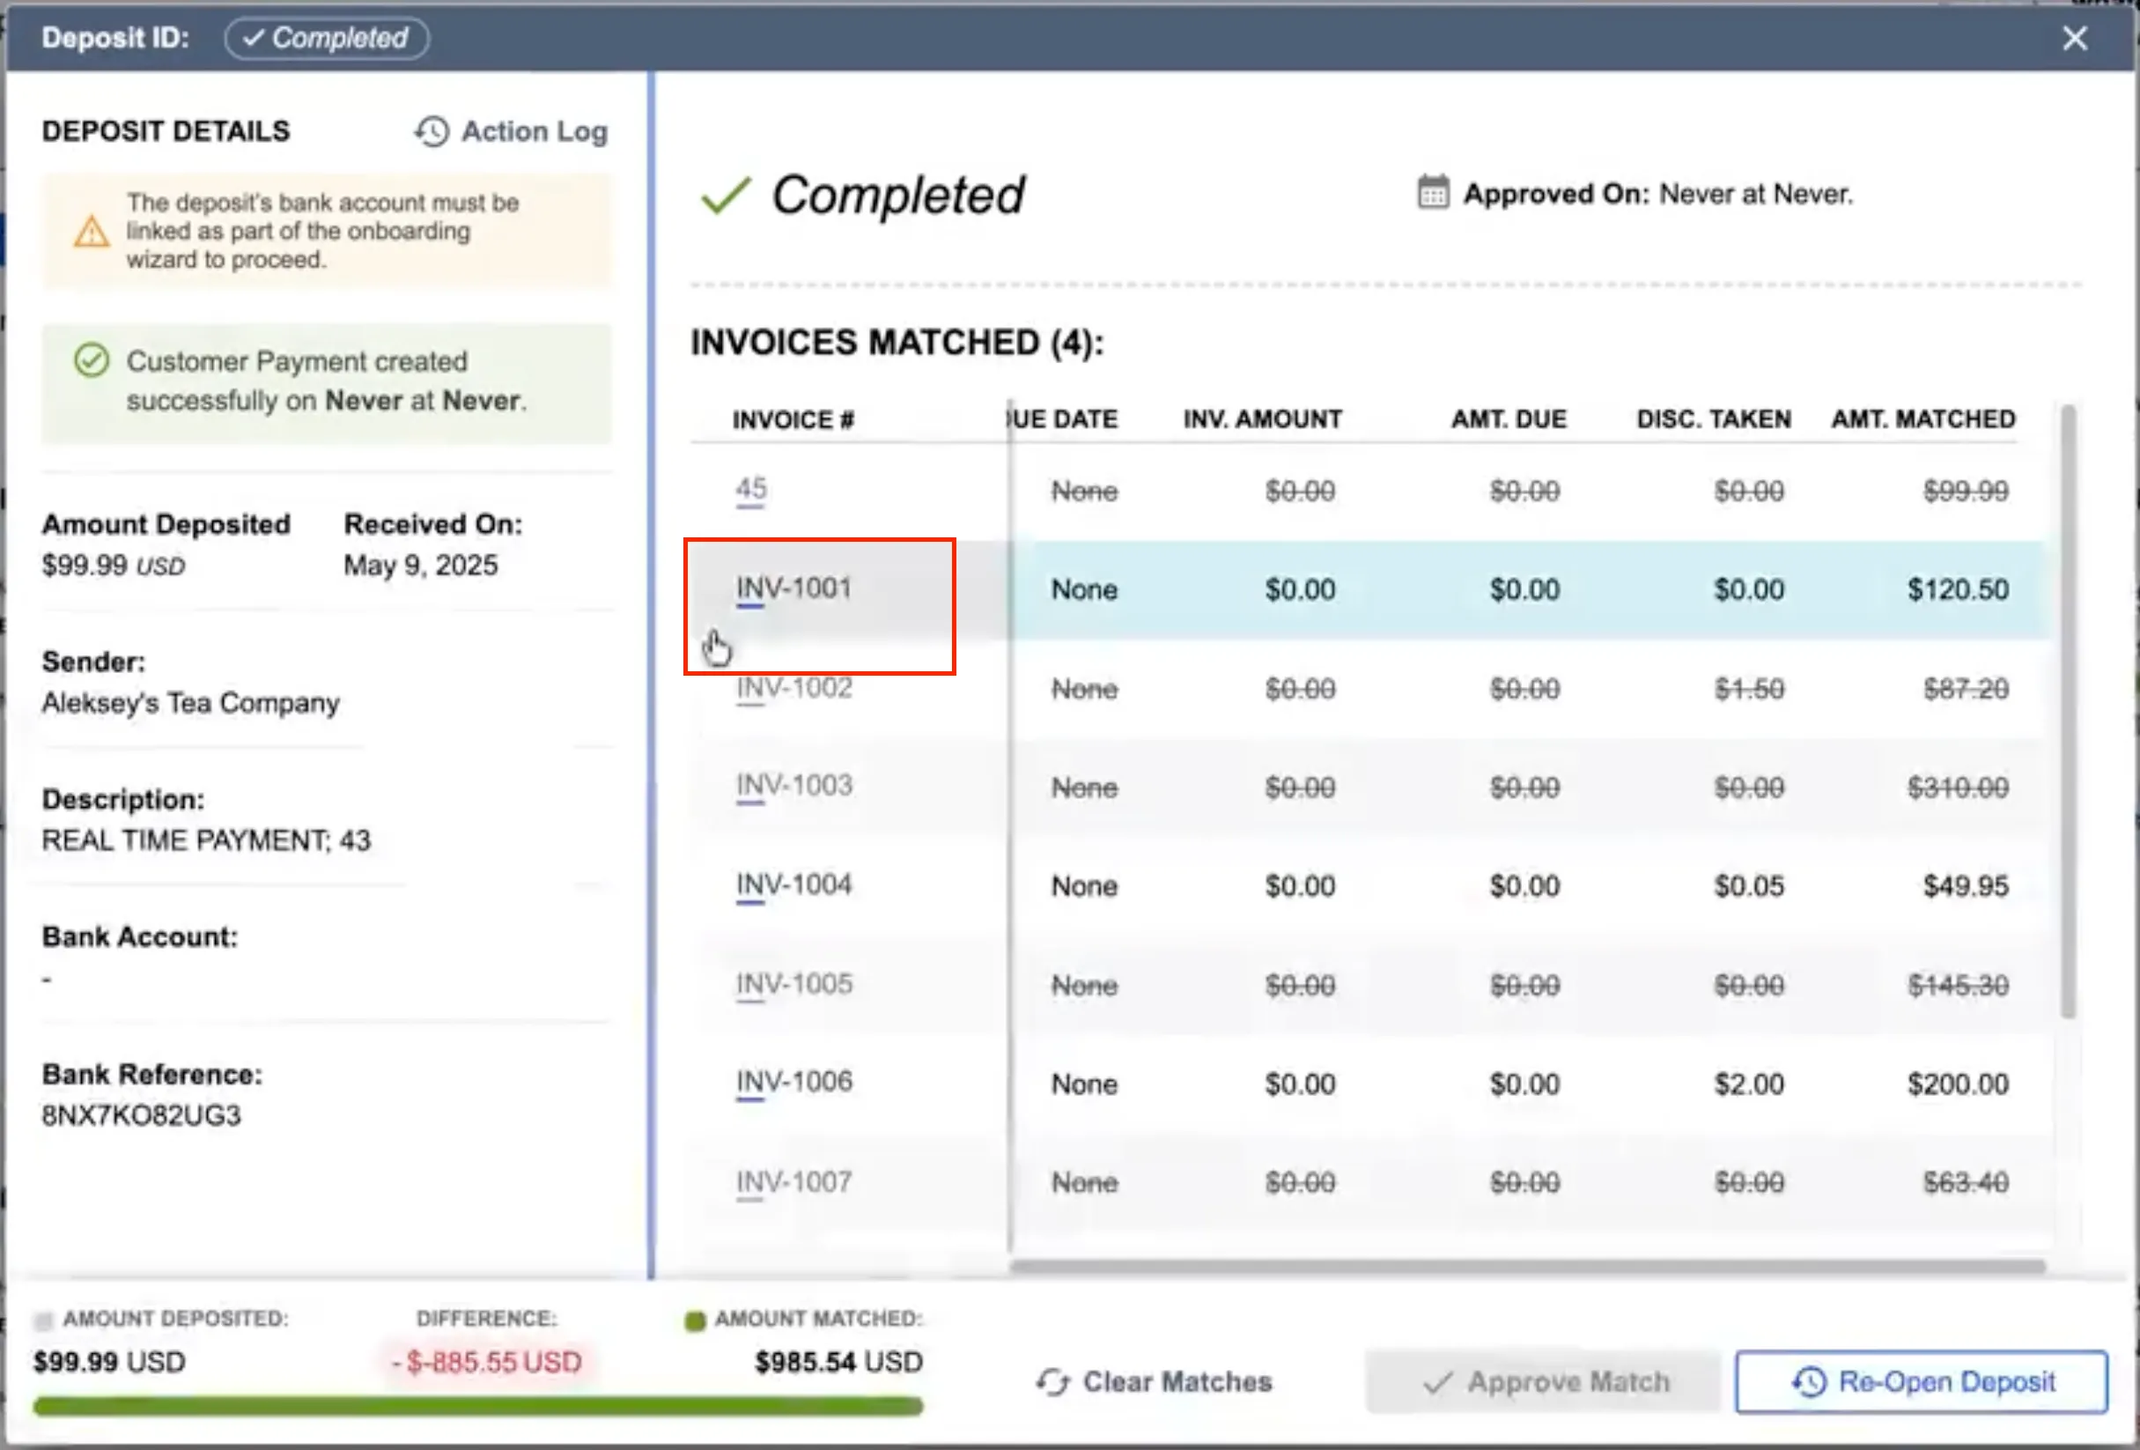The width and height of the screenshot is (2140, 1450).
Task: Click the $49.95 matched amount for INV-1004
Action: click(x=1965, y=886)
